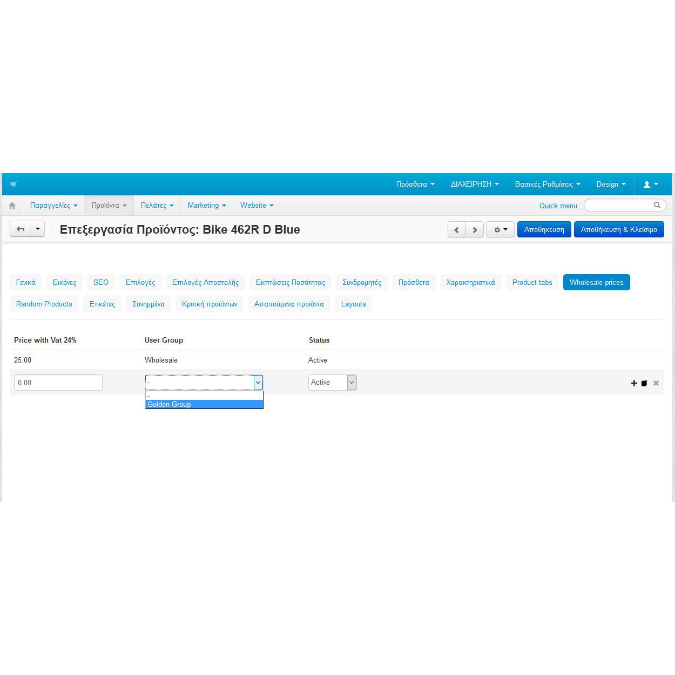Delete the price row with X icon
The image size is (675, 675).
[656, 383]
